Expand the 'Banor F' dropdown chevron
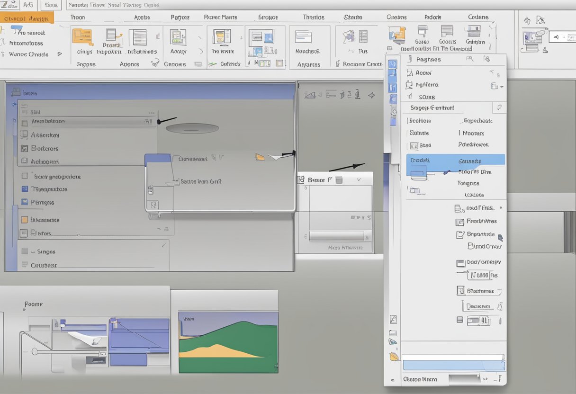 point(359,180)
